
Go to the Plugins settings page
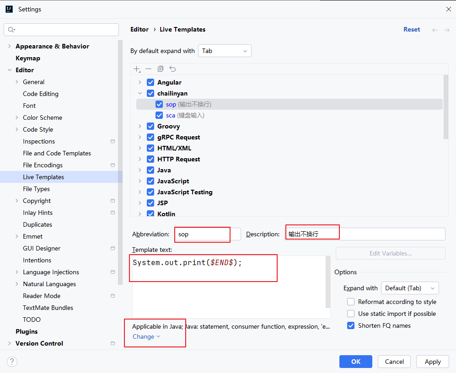coord(27,331)
